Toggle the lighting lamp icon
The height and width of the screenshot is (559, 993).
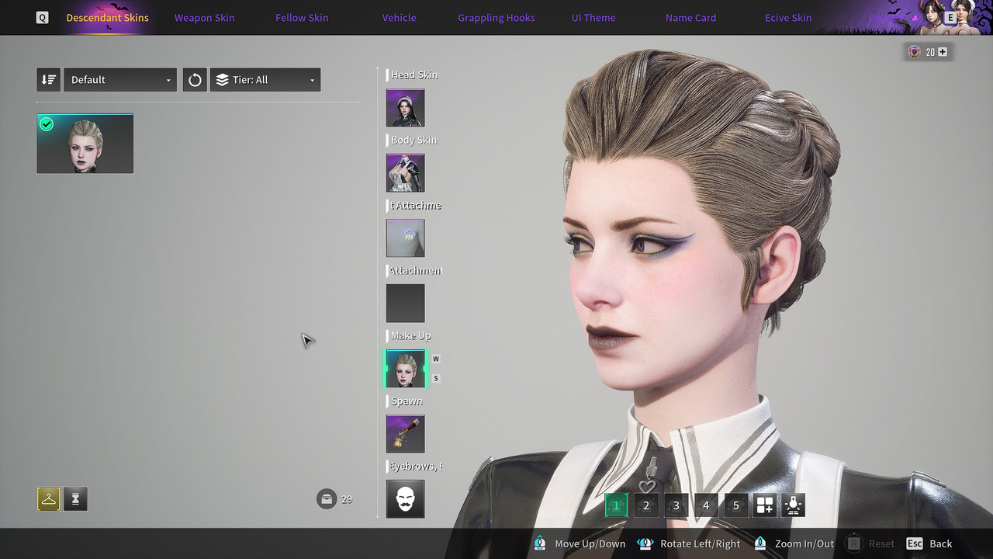[793, 505]
